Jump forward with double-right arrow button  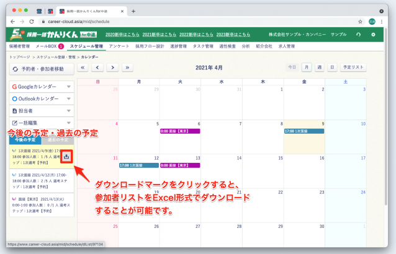pyautogui.click(x=127, y=68)
